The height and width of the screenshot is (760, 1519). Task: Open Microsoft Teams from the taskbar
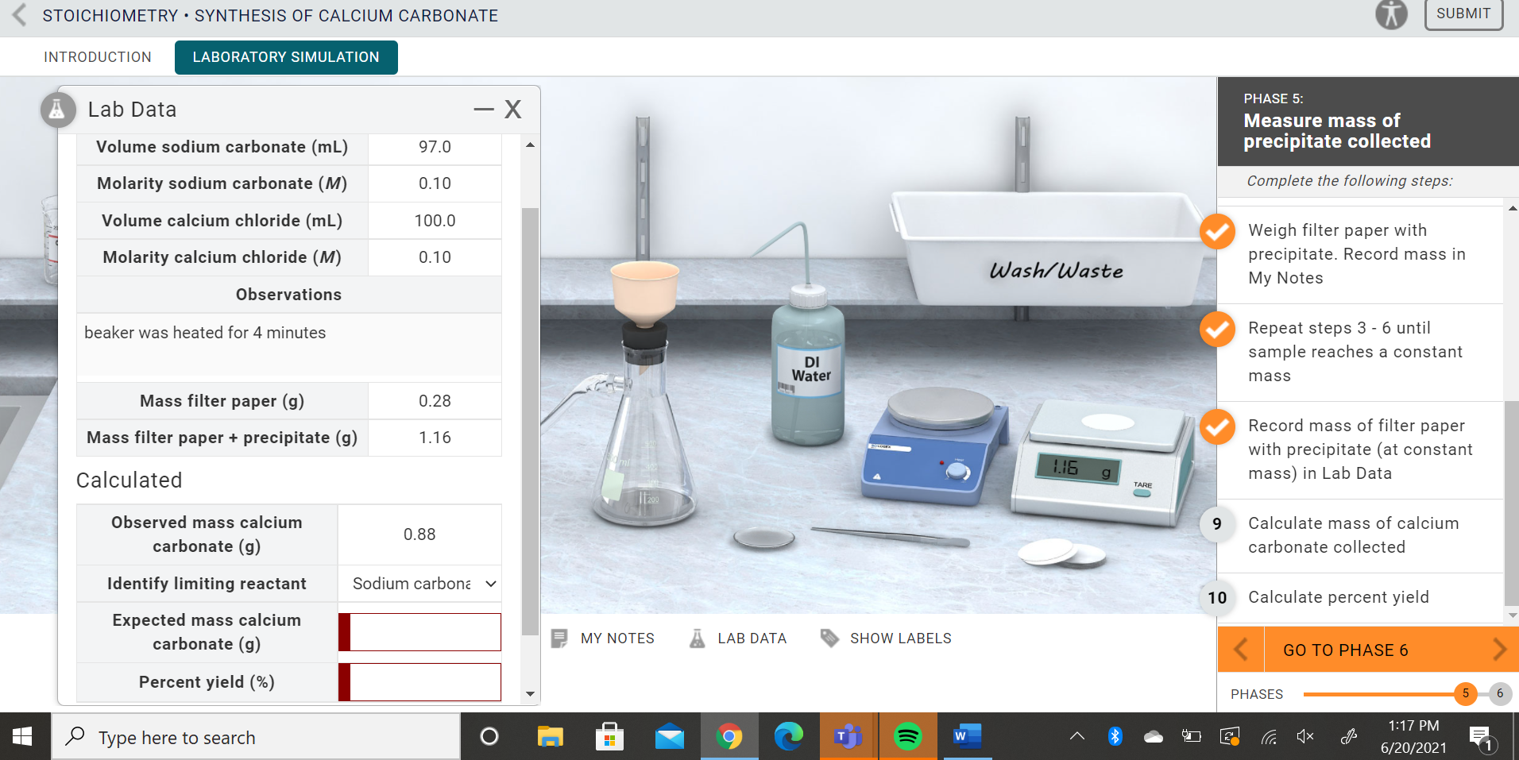click(x=848, y=736)
